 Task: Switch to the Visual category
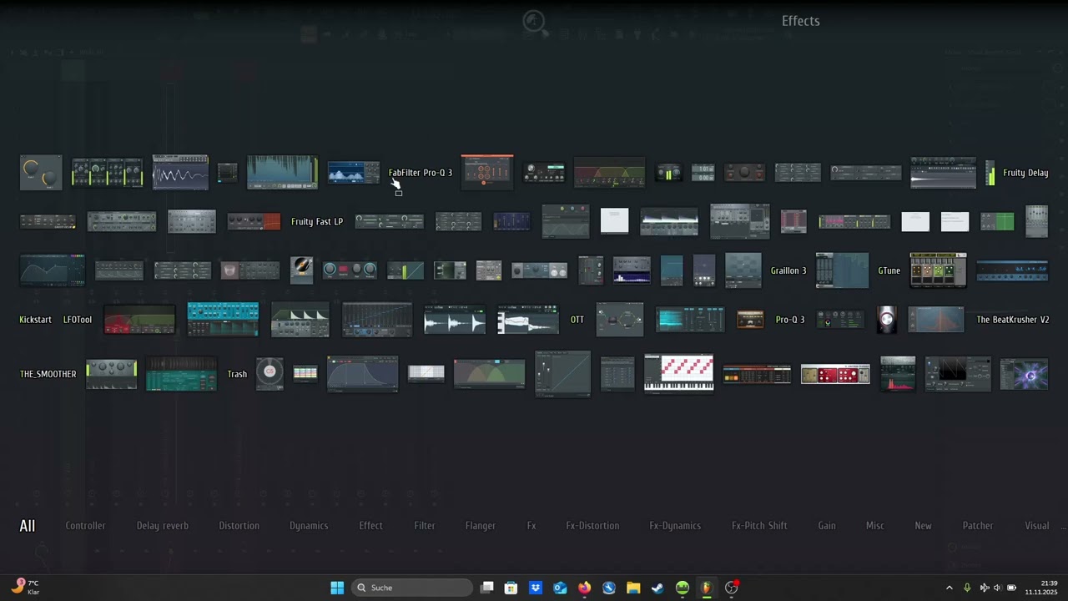tap(1037, 526)
